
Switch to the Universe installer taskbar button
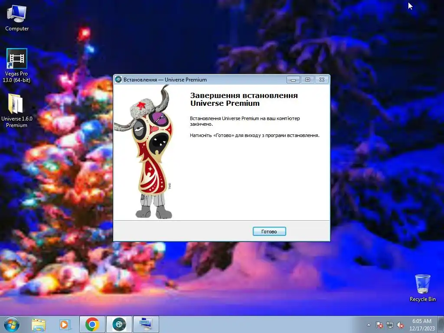[x=119, y=324]
